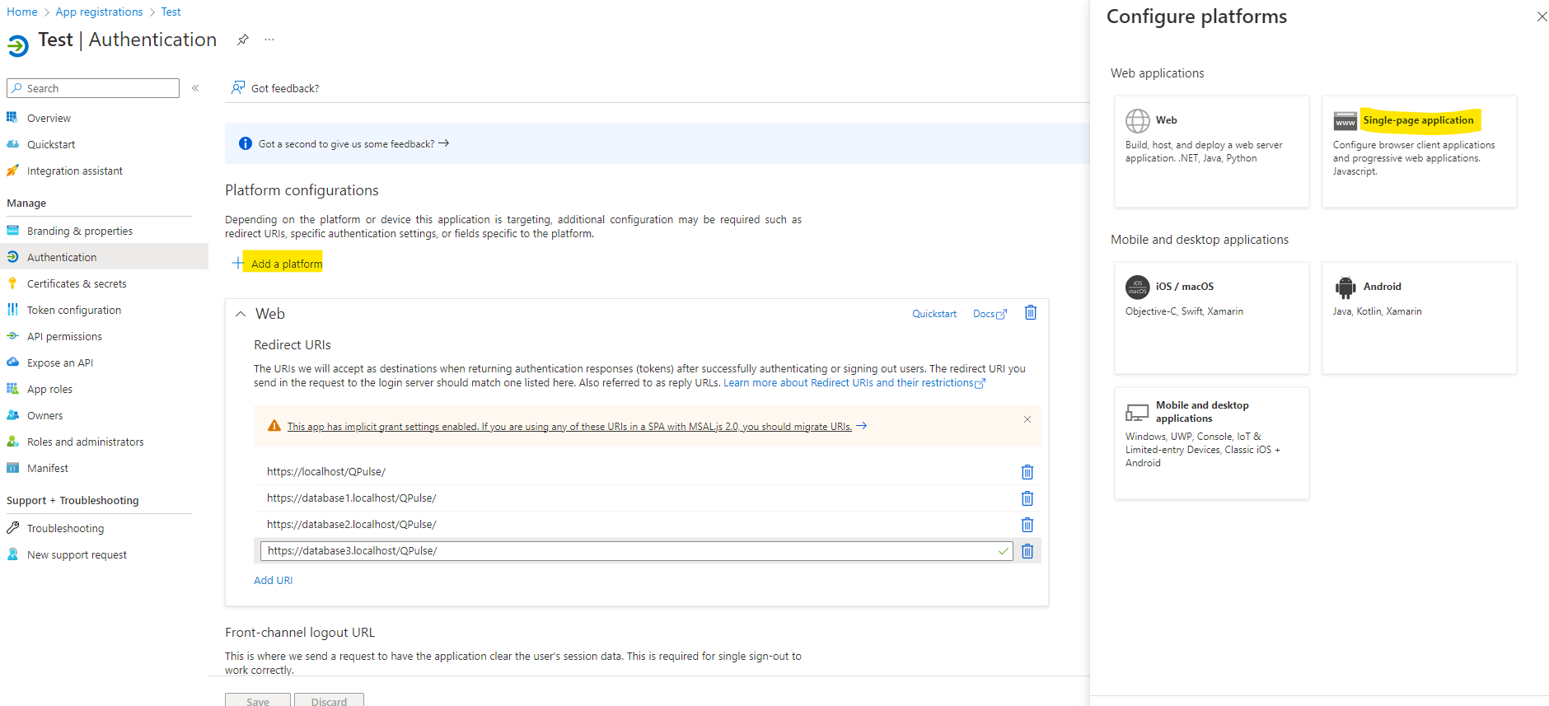Pin the Test Authentication page
Viewport: 1549px width, 706px height.
[243, 40]
